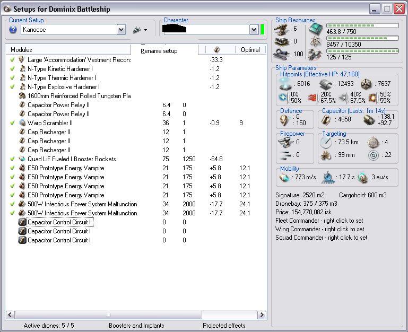Click the targeting range icon showing 73.5 km

(x=326, y=142)
